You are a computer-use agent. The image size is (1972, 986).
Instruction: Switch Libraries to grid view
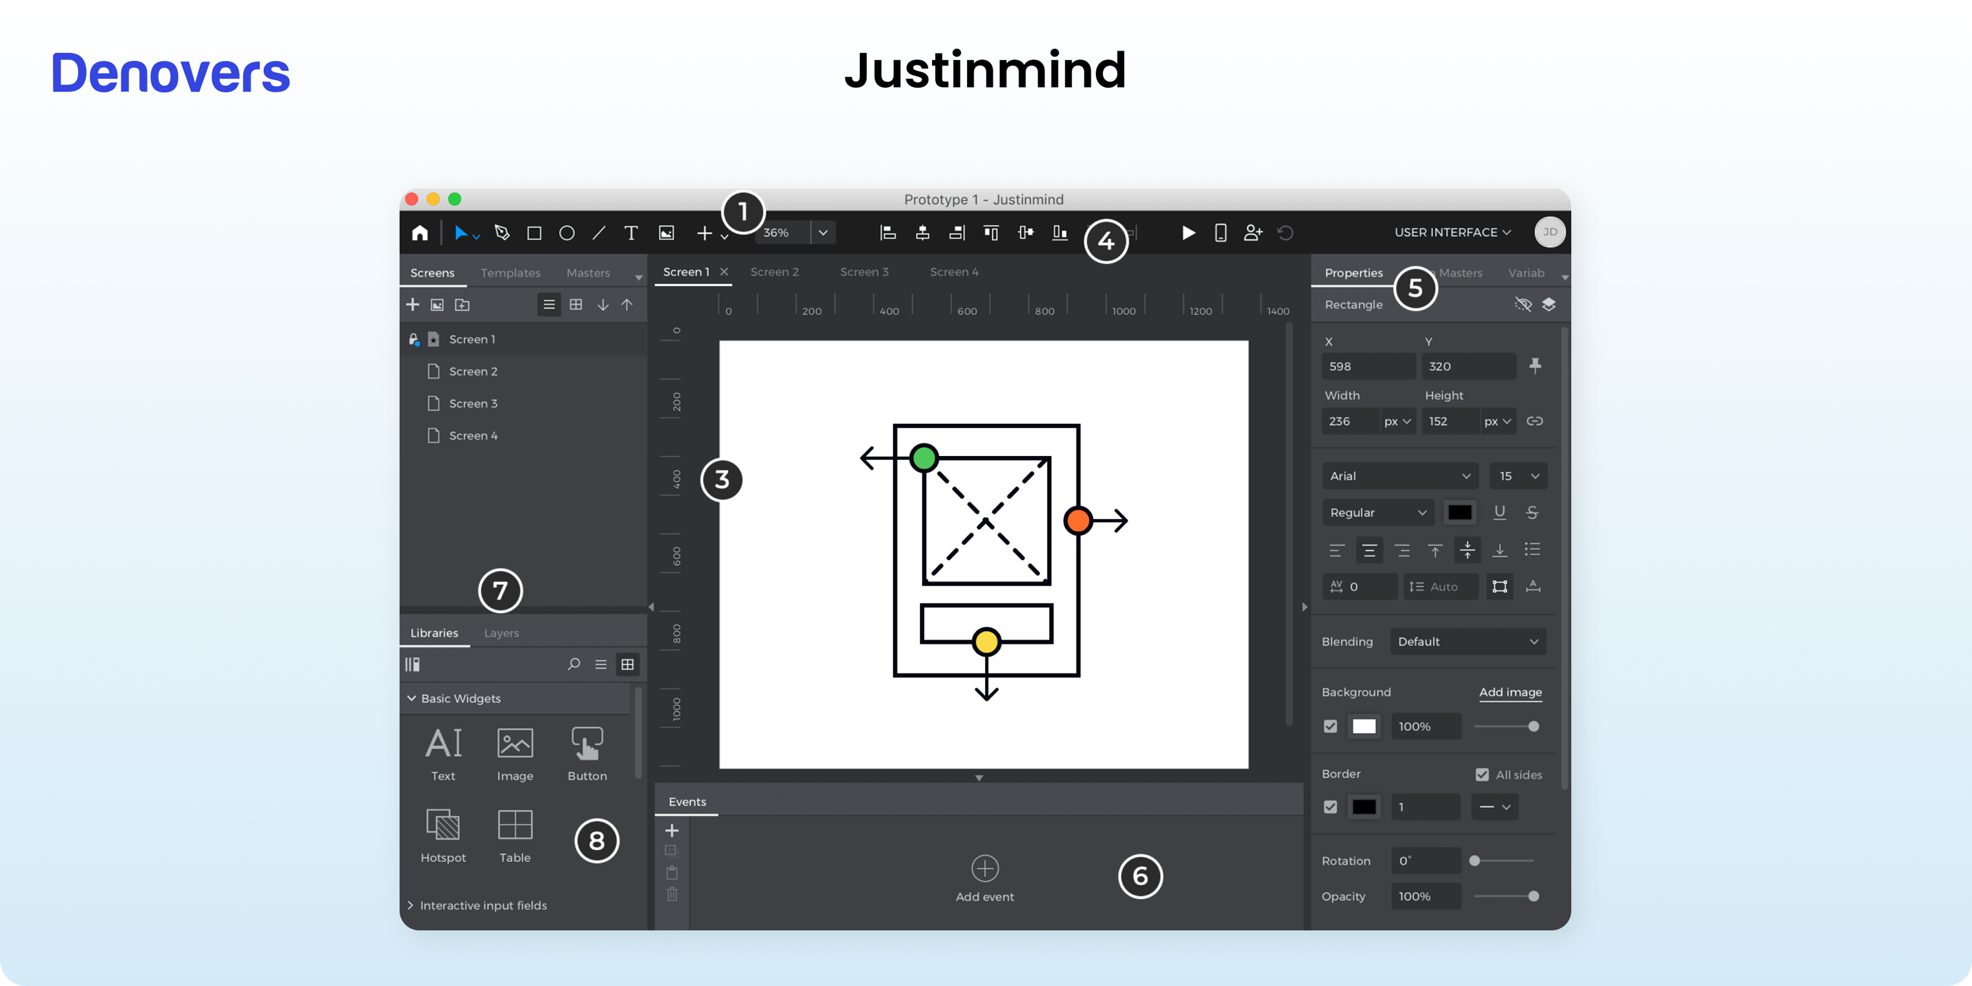coord(628,665)
